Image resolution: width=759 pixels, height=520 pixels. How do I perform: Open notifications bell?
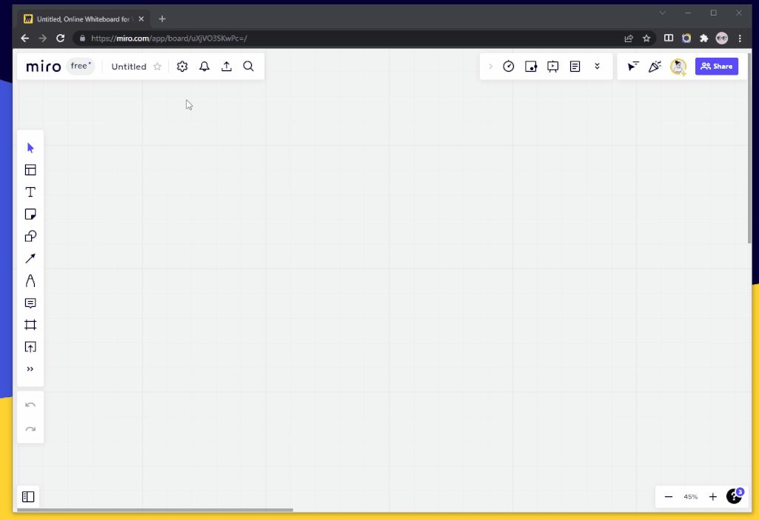204,67
